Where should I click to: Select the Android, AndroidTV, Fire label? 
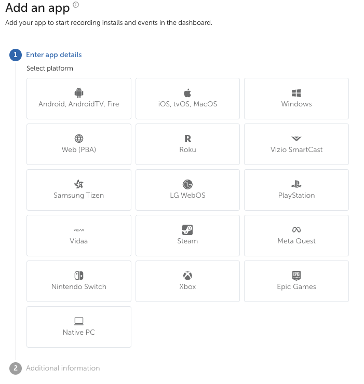(79, 104)
